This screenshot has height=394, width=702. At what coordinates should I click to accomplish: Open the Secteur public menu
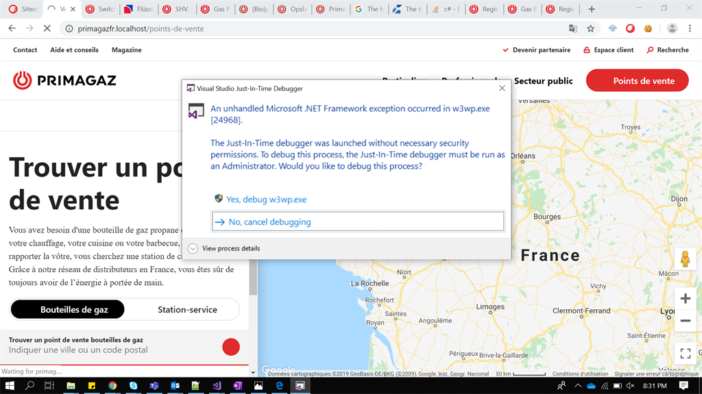[544, 81]
